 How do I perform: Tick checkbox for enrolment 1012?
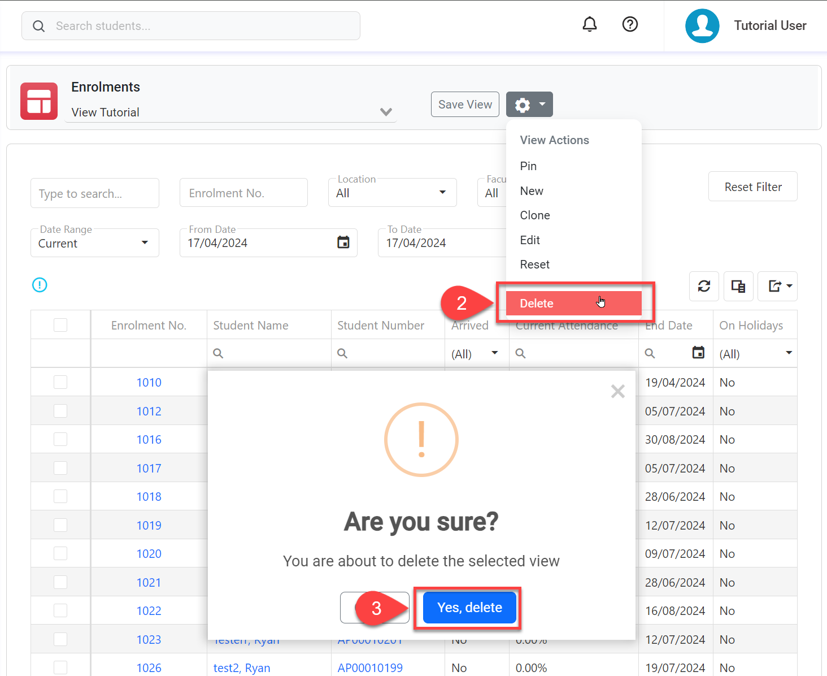[x=60, y=411]
